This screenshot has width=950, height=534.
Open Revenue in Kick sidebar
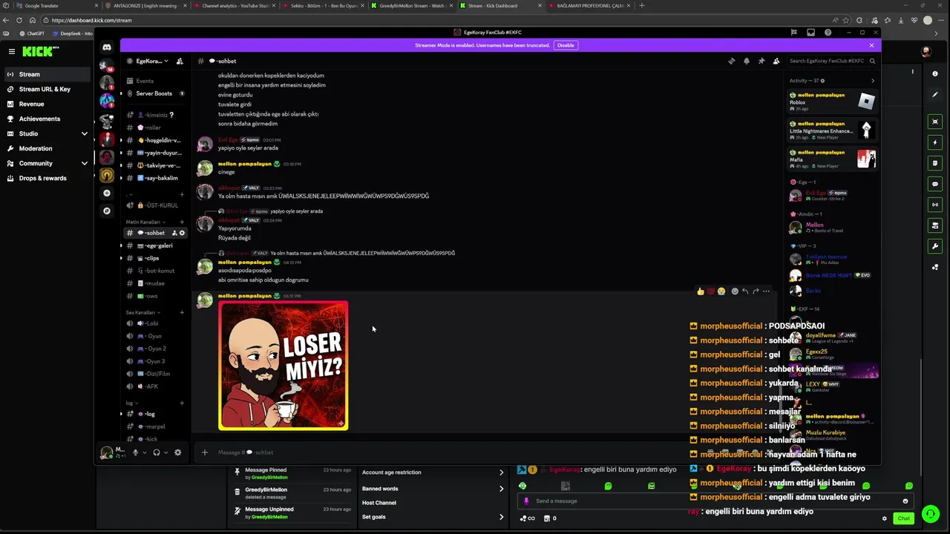coord(46,104)
